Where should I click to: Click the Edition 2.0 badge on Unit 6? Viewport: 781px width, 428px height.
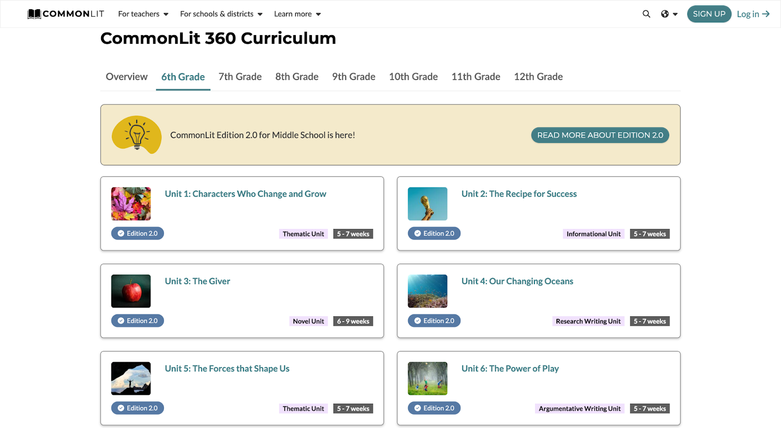434,408
